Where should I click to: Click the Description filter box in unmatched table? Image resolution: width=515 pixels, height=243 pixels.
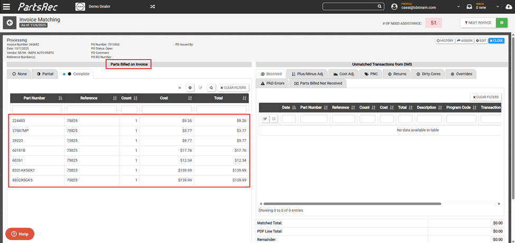[x=429, y=119]
